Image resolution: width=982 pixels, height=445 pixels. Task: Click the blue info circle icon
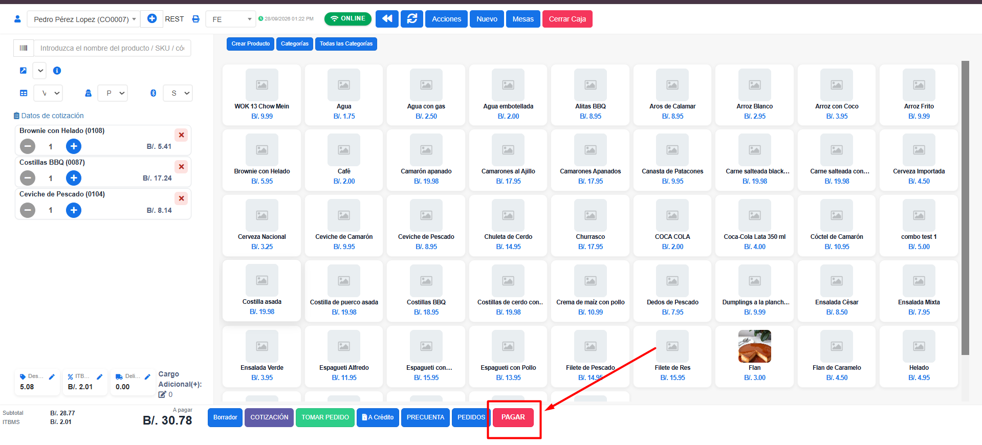57,71
